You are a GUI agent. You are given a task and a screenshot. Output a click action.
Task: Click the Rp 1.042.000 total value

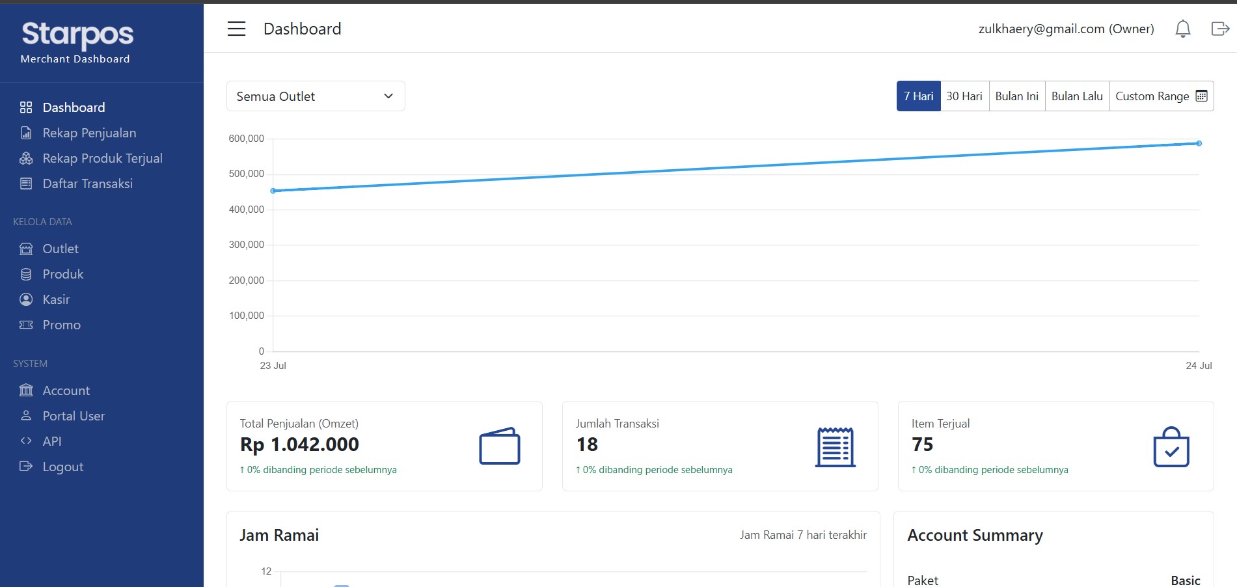click(299, 444)
